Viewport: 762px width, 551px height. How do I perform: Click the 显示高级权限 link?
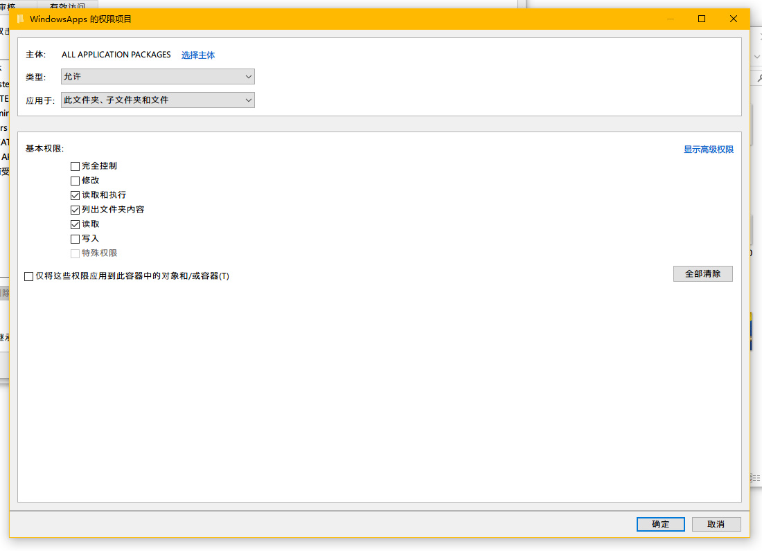(708, 150)
